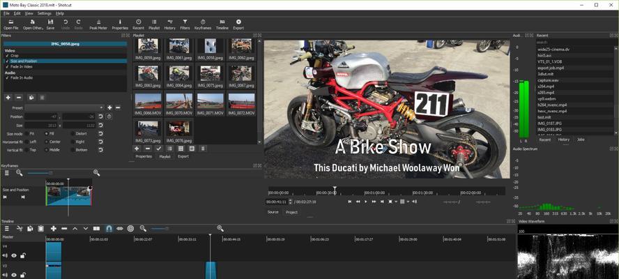Open the History toolbar button
Viewport: 619px width, 279px height.
pos(170,24)
